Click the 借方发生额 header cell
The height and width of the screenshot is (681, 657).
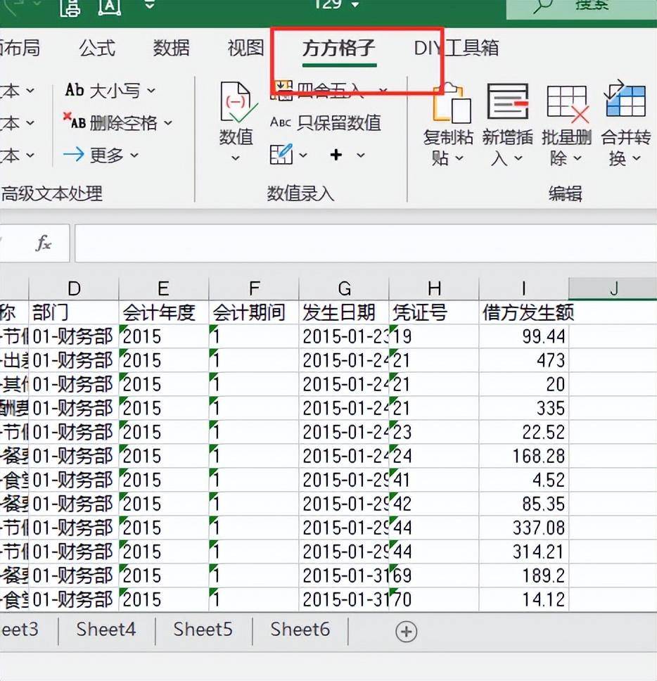coord(523,312)
